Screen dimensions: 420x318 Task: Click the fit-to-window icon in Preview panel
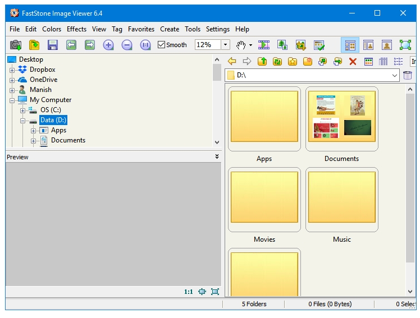(202, 292)
